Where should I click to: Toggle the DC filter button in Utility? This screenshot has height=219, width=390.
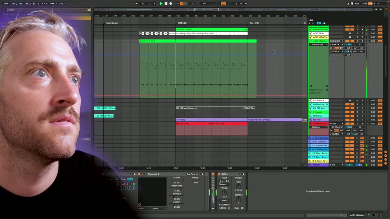[242, 208]
